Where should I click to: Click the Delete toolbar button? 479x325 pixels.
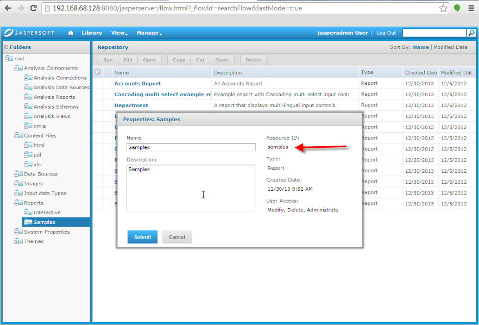253,60
